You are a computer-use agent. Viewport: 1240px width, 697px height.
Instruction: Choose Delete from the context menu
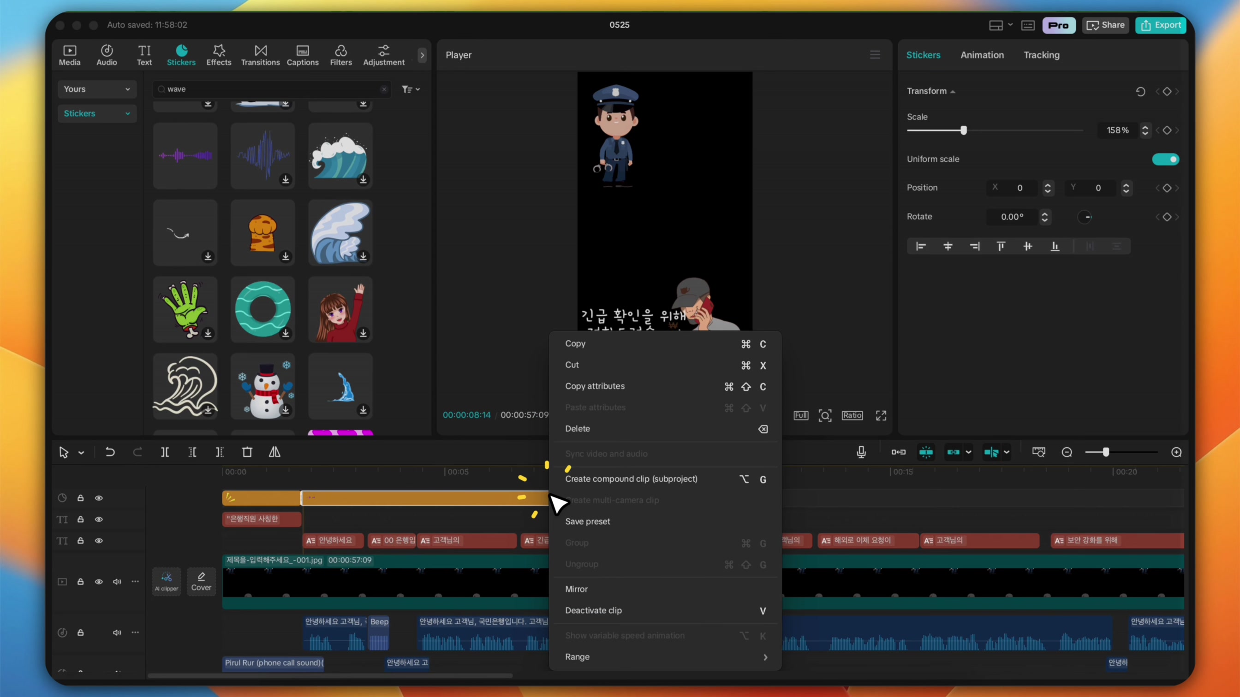coord(665,429)
